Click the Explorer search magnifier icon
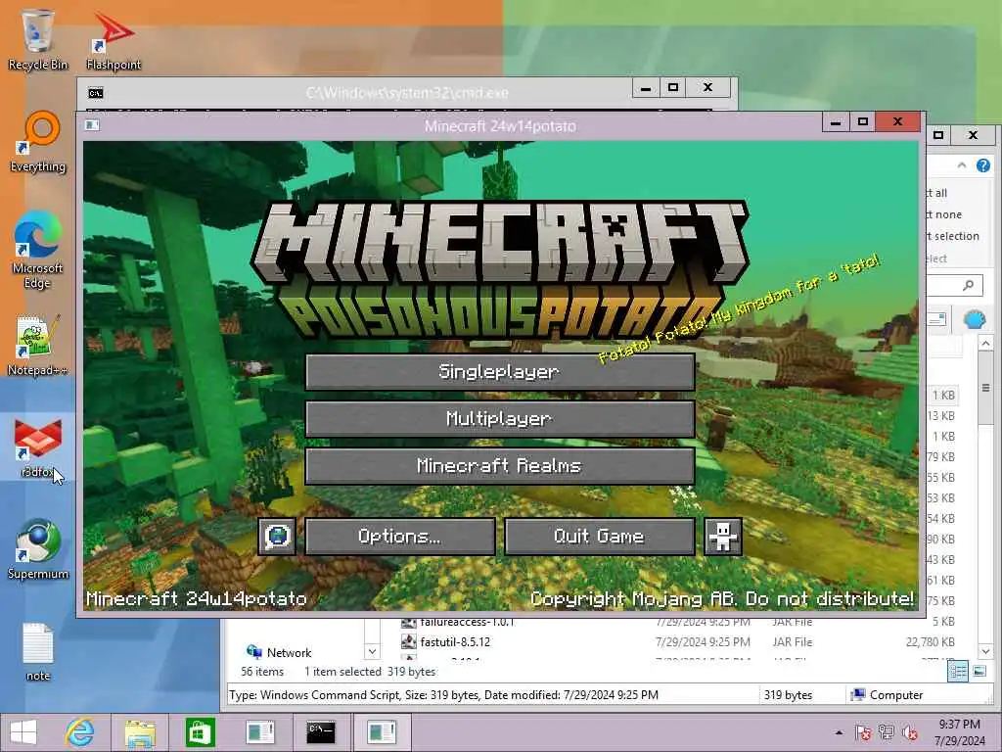Screen dimensions: 1002x752 click(969, 285)
